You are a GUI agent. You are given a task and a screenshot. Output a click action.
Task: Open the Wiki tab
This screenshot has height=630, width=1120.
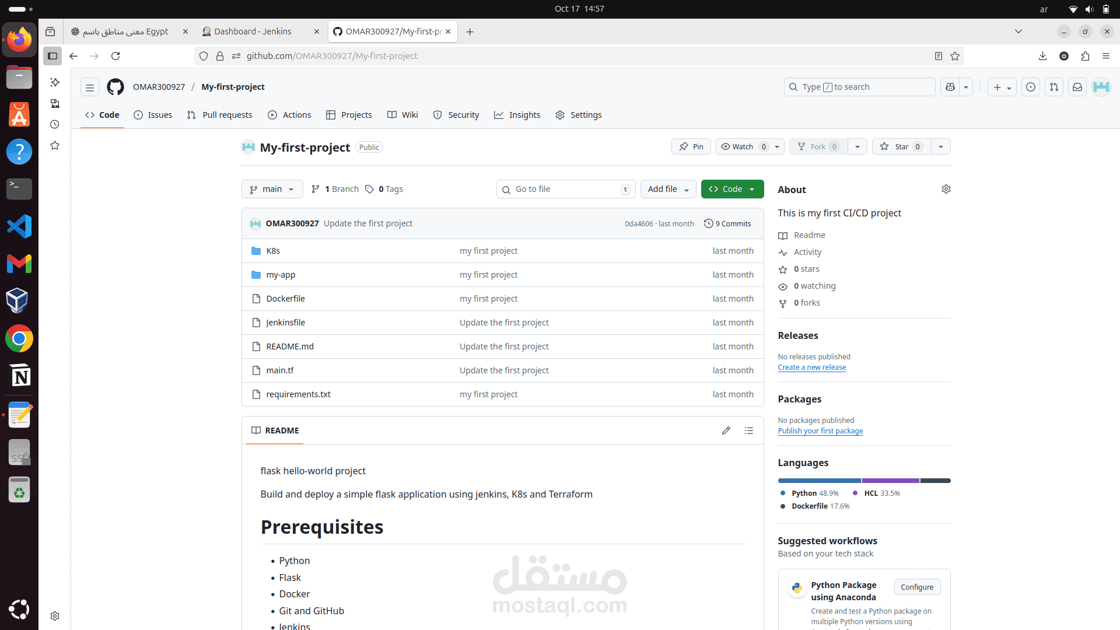[402, 115]
